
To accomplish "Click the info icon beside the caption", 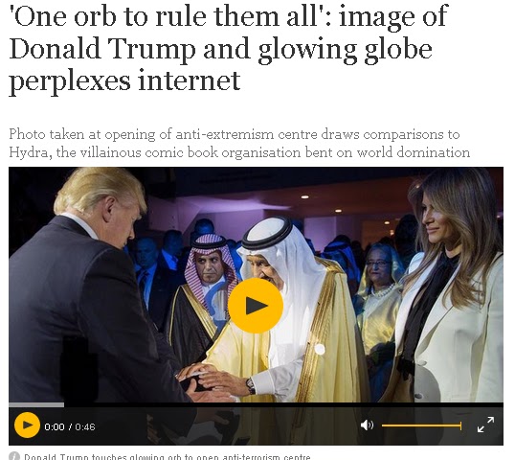I will 14,456.
